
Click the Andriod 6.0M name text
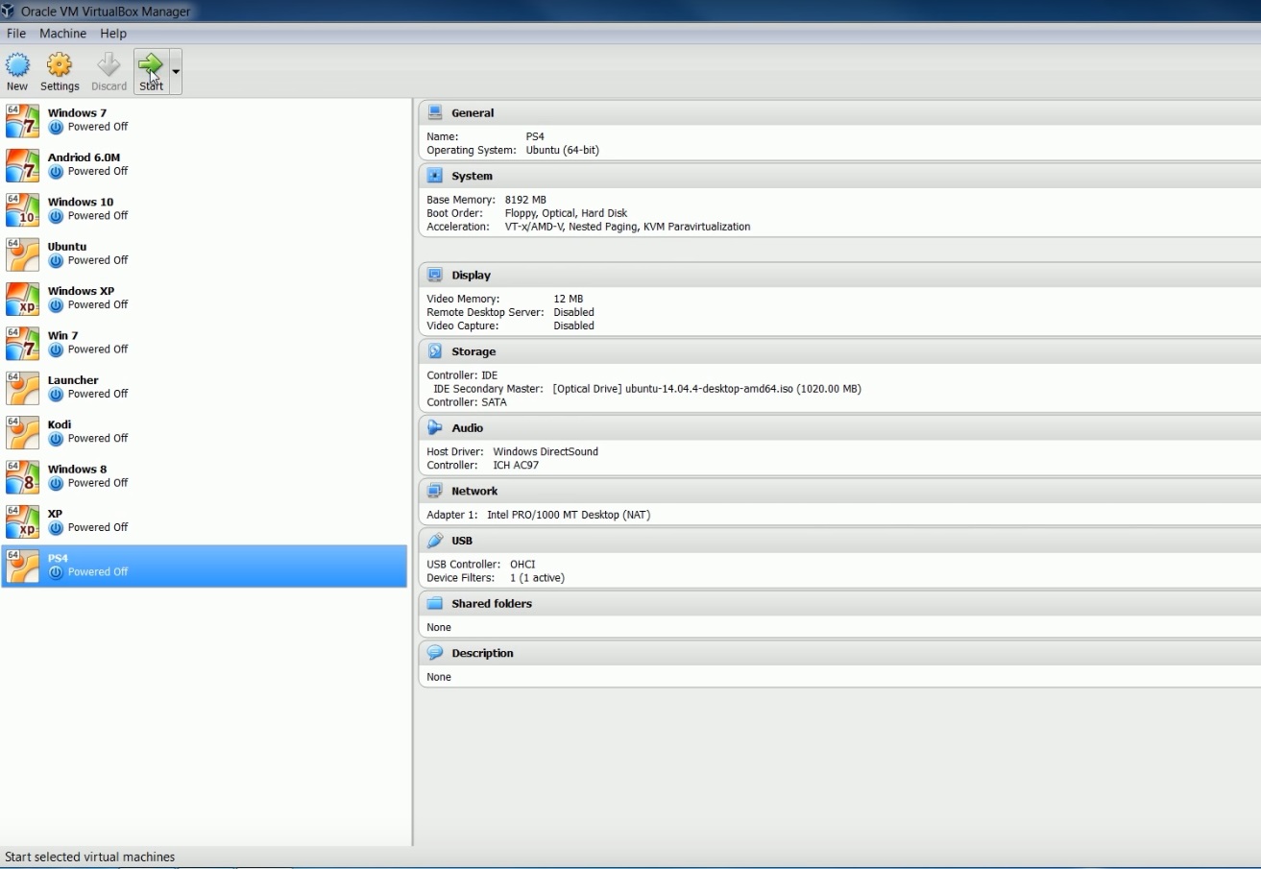tap(84, 157)
